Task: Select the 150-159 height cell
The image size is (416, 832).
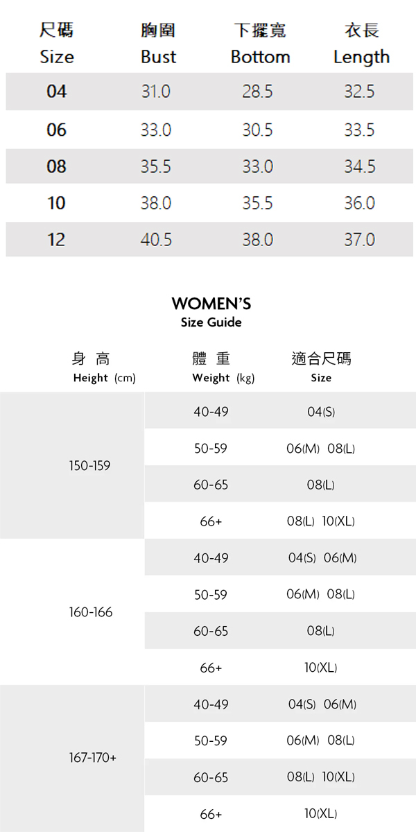Action: (89, 466)
